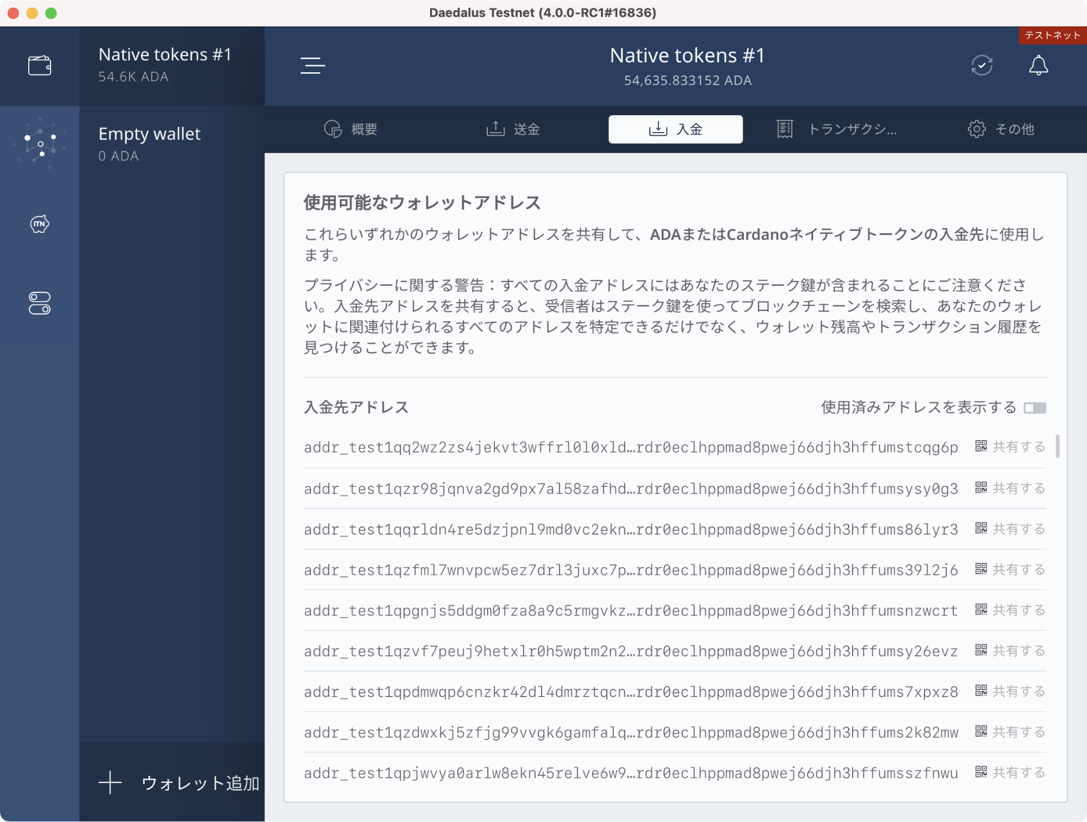1087x822 pixels.
Task: Click address text addr_test1qqrldn4re5dzjpnl9md0vc2ekn…
Action: coord(631,529)
